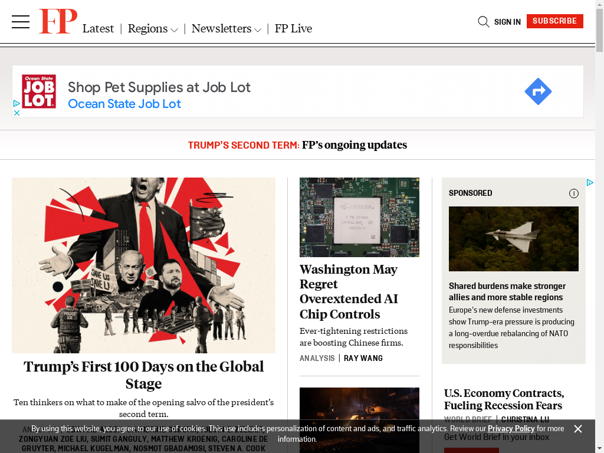Open U.S. Economy Contracts article
The width and height of the screenshot is (604, 453).
point(504,399)
